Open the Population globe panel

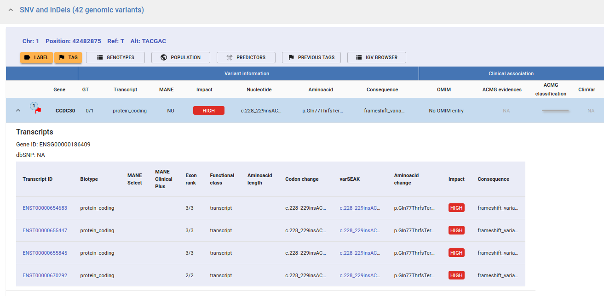coord(181,57)
